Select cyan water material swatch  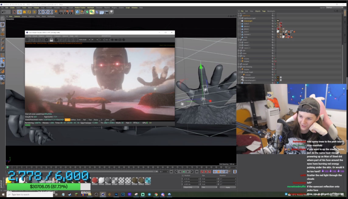pos(148,180)
